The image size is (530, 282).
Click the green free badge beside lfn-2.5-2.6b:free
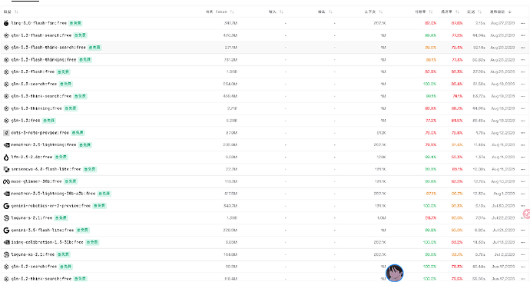click(61, 157)
